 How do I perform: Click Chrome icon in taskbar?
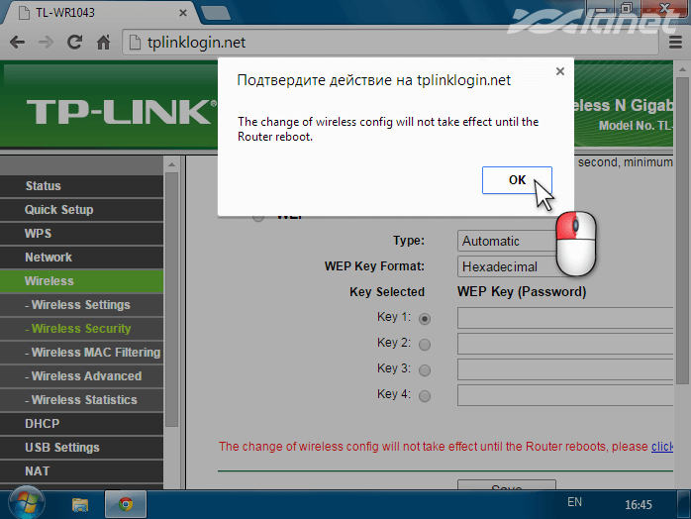point(126,503)
